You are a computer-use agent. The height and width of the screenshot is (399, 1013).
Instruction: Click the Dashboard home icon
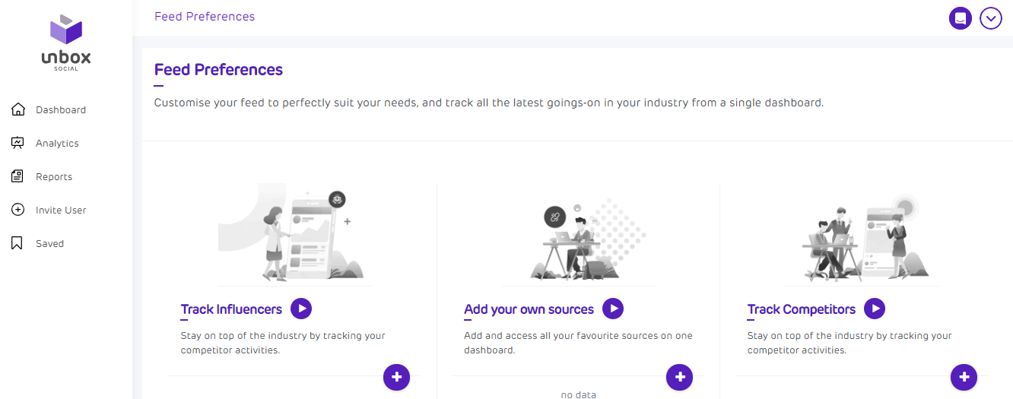click(18, 109)
